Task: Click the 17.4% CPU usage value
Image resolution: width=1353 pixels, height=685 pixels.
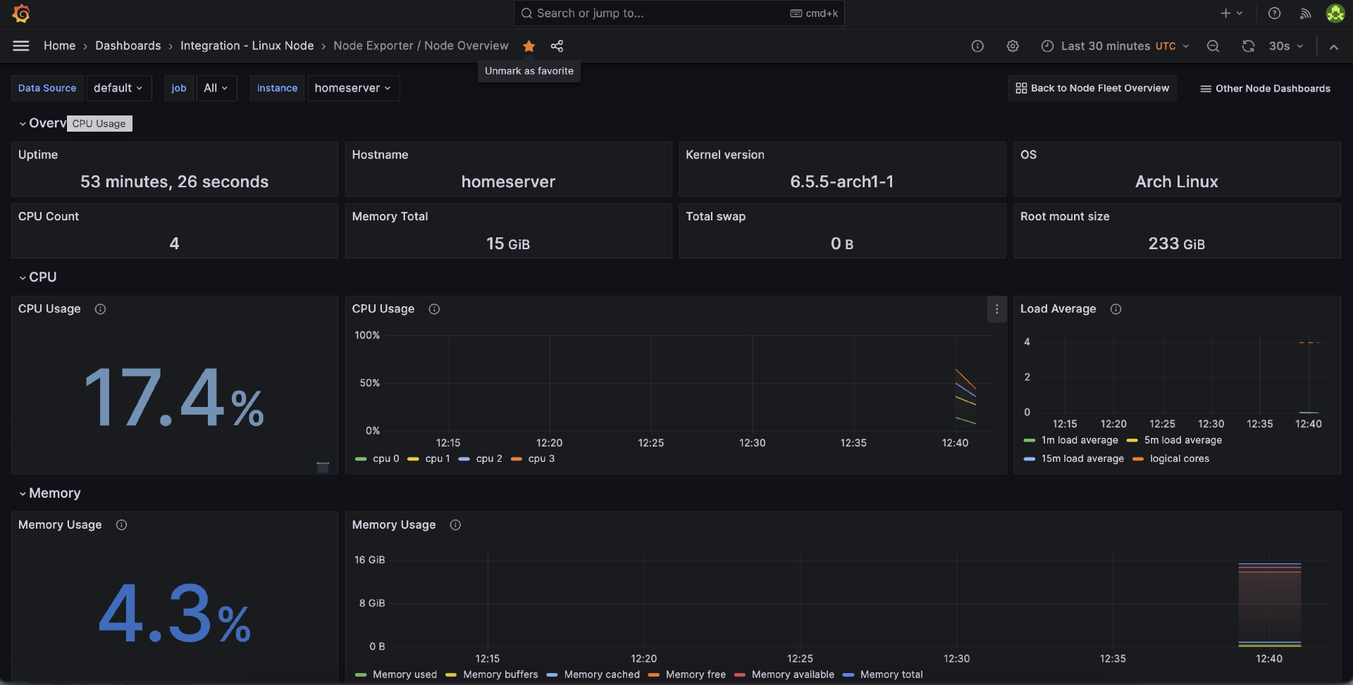Action: coord(174,397)
